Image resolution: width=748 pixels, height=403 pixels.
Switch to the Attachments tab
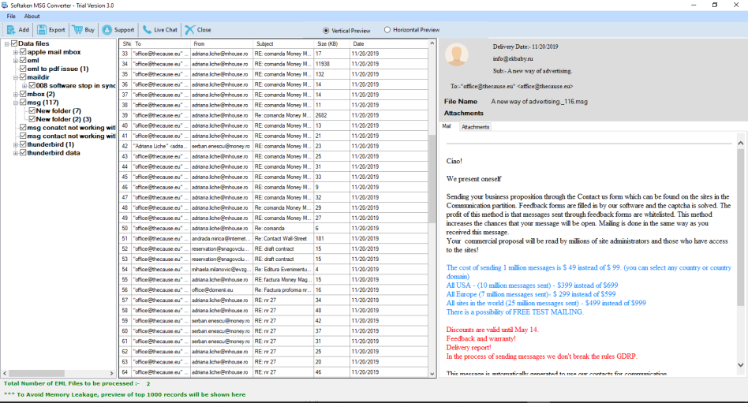click(475, 127)
